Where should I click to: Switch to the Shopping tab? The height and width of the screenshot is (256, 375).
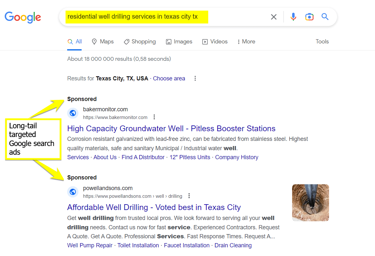coord(140,41)
